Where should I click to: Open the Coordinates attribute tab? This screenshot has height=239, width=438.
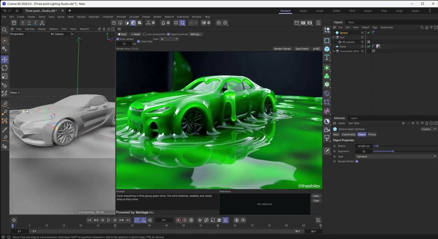pyautogui.click(x=348, y=135)
